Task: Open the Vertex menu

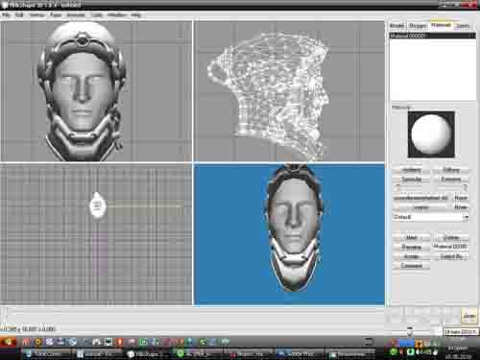Action: click(x=36, y=15)
